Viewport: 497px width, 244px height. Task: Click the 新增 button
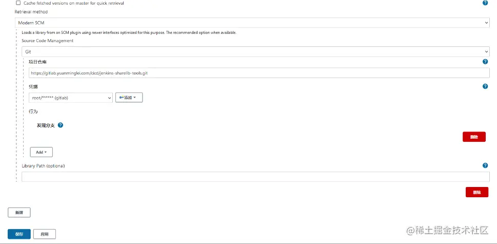(19, 213)
